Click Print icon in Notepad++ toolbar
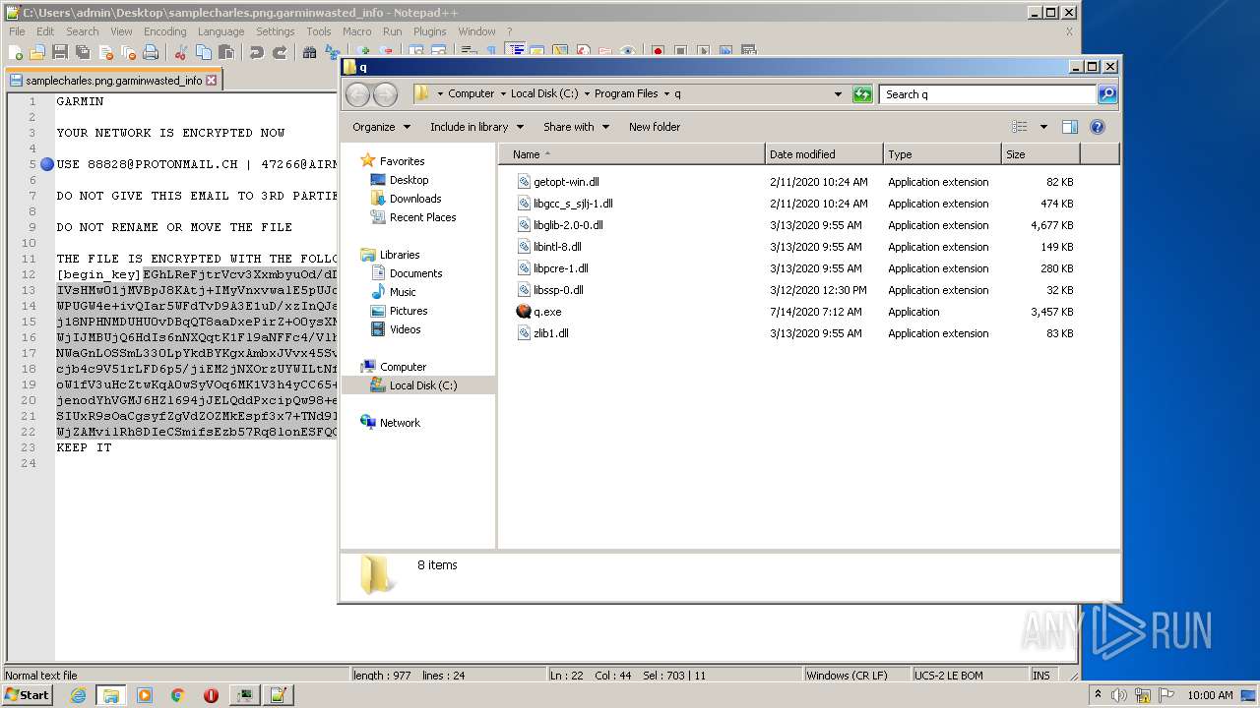The width and height of the screenshot is (1260, 708). coord(151,52)
